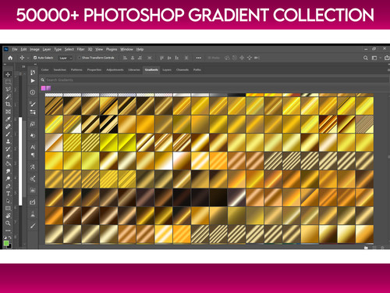
Task: Toggle the Auto-Select checkbox
Action: tap(35, 58)
